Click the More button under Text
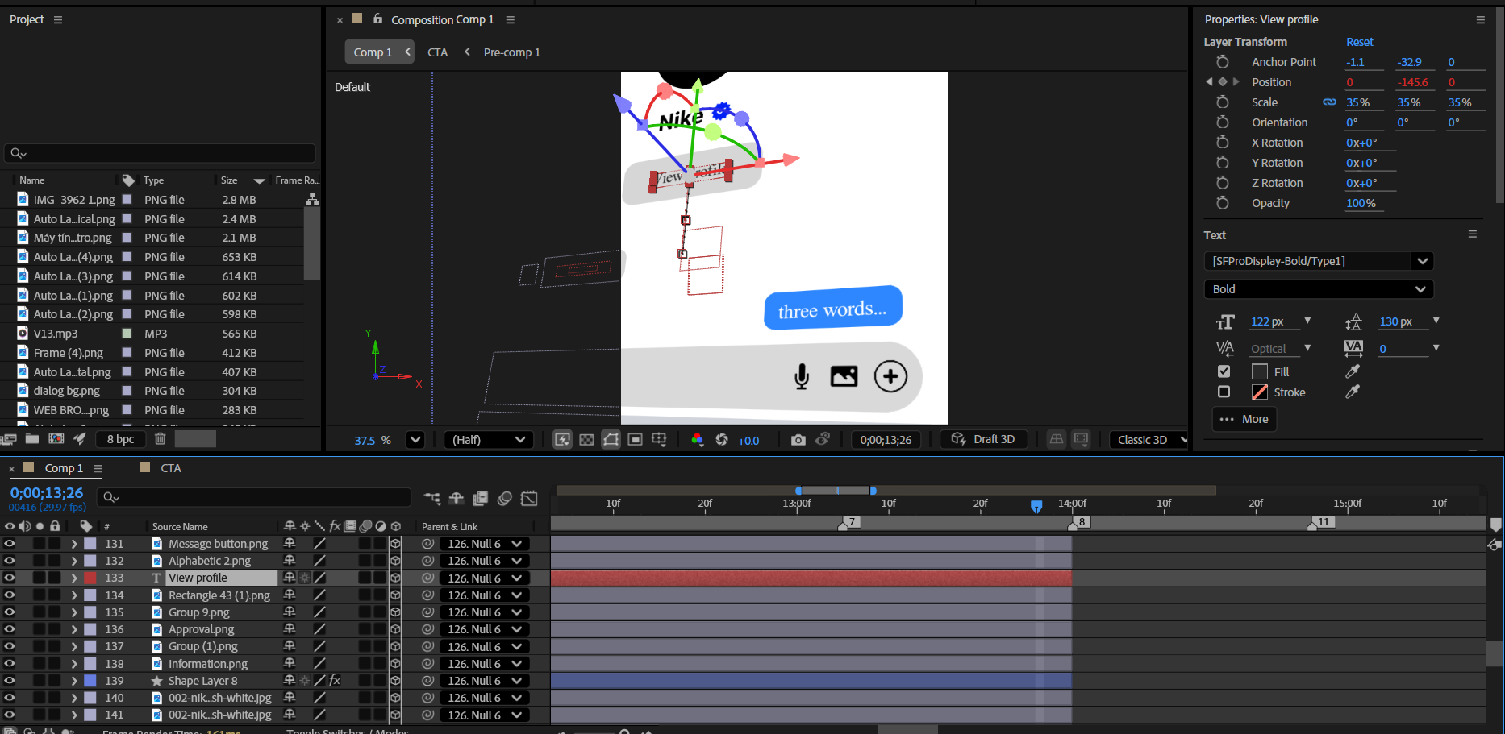1505x734 pixels. click(x=1244, y=419)
